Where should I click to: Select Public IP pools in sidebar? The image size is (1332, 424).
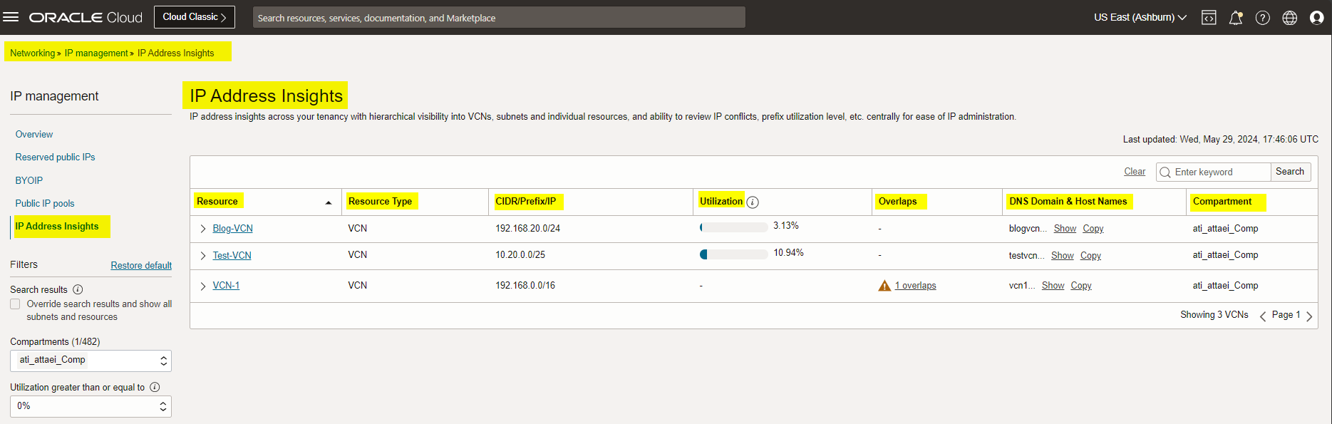[45, 204]
